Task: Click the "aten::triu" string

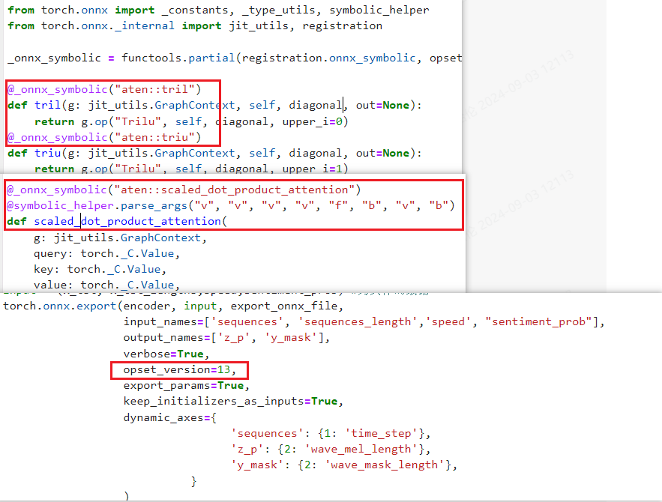Action: [155, 138]
